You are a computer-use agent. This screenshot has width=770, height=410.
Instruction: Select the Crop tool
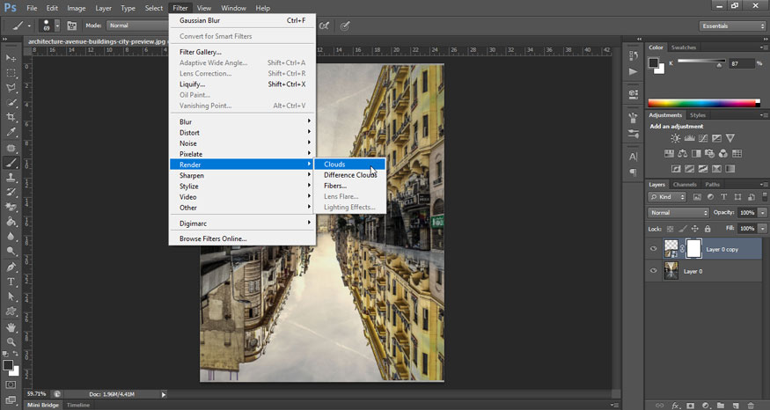[x=11, y=117]
